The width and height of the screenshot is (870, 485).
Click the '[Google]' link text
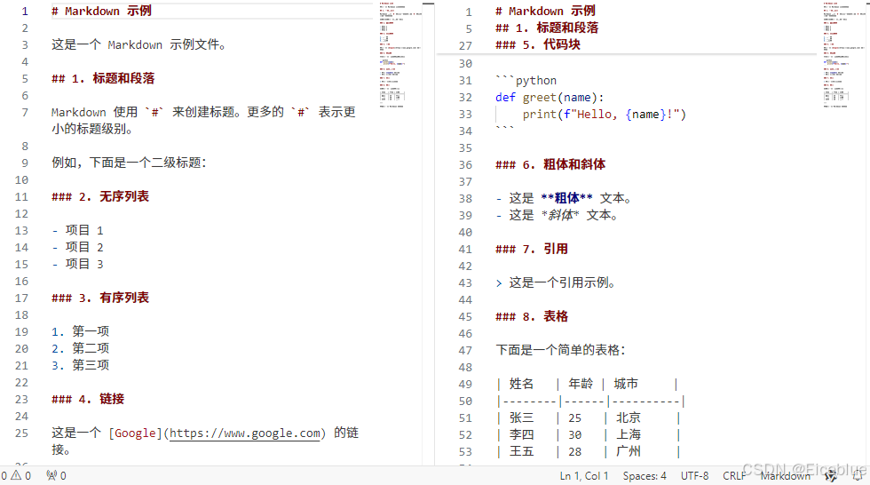coord(135,433)
